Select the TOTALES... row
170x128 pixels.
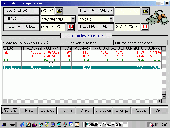coord(82,67)
